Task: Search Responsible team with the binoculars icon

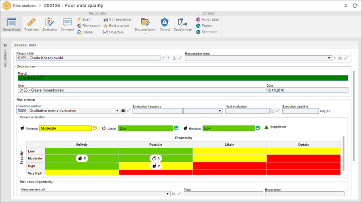Action: pyautogui.click(x=340, y=58)
